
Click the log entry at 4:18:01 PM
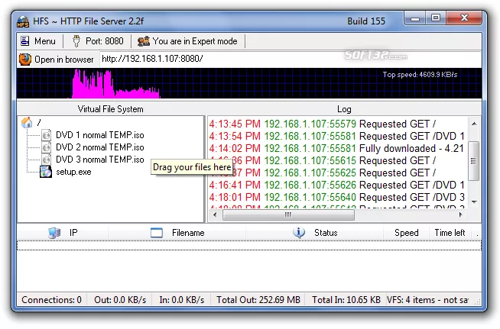click(x=336, y=197)
